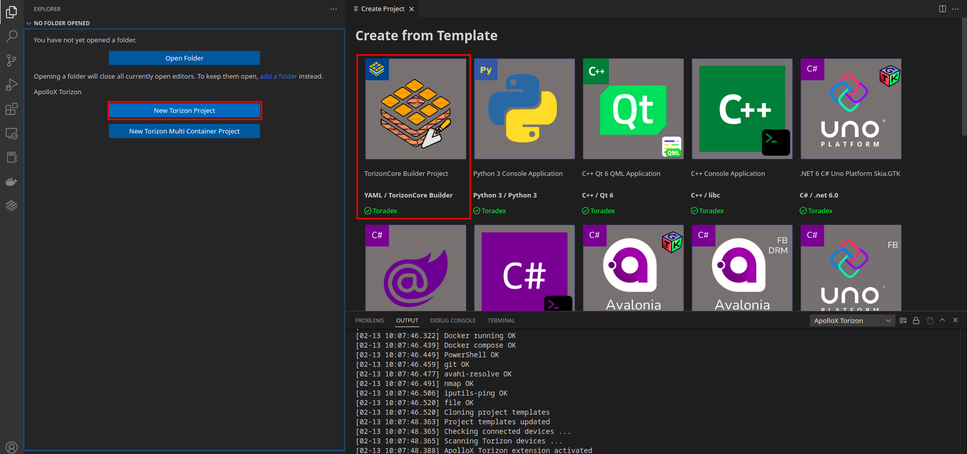
Task: Click the 'Python 3 / Python 3' label
Action: (x=505, y=195)
